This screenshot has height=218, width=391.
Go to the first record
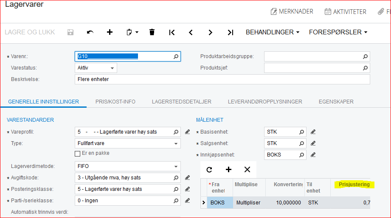172,32
